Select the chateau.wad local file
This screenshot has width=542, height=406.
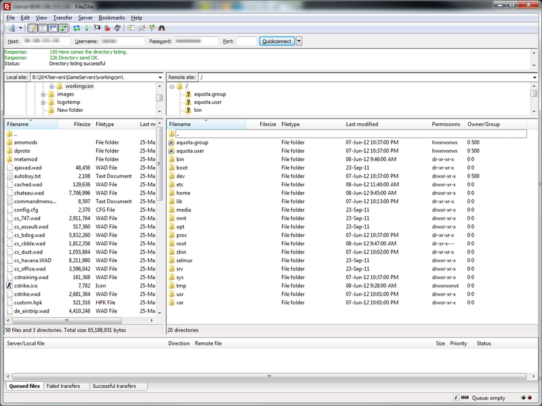pyautogui.click(x=28, y=193)
